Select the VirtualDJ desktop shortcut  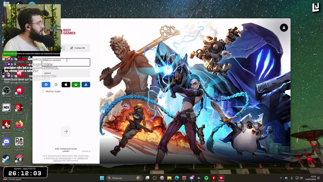[19, 109]
